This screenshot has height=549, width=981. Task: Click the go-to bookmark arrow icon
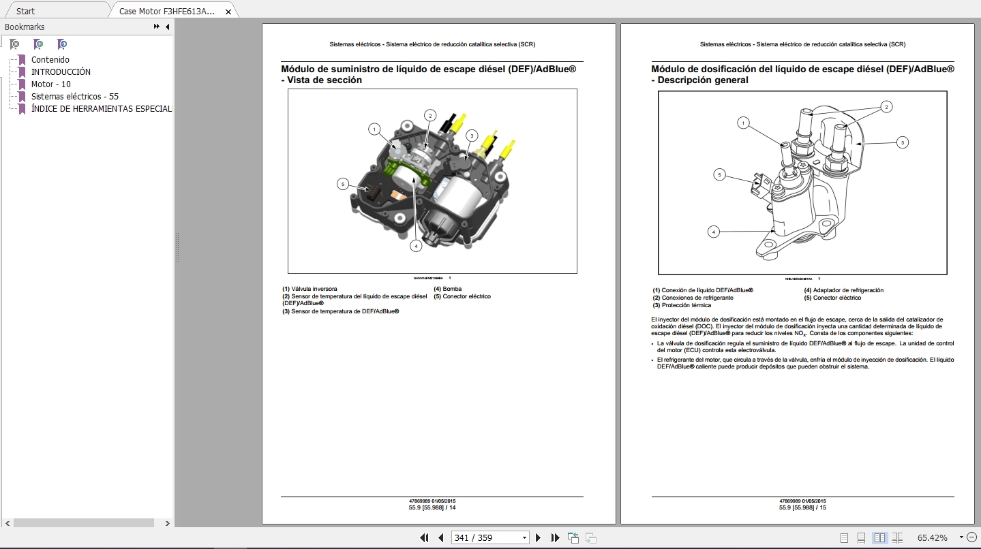point(62,44)
